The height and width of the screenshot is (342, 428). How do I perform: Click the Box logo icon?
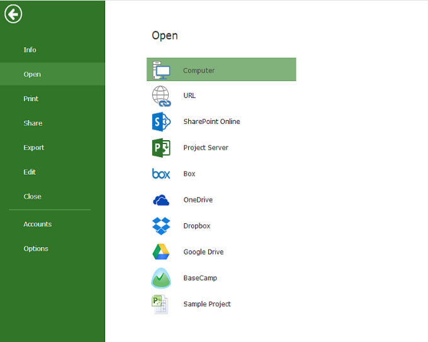click(161, 174)
